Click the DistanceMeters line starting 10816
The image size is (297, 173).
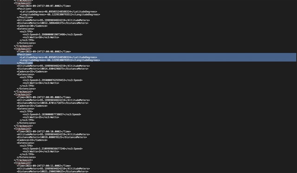tap(52, 103)
